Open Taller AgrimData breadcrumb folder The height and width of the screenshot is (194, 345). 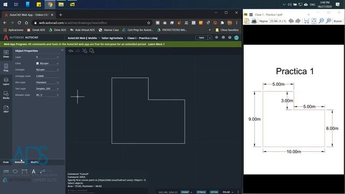[x=112, y=38]
